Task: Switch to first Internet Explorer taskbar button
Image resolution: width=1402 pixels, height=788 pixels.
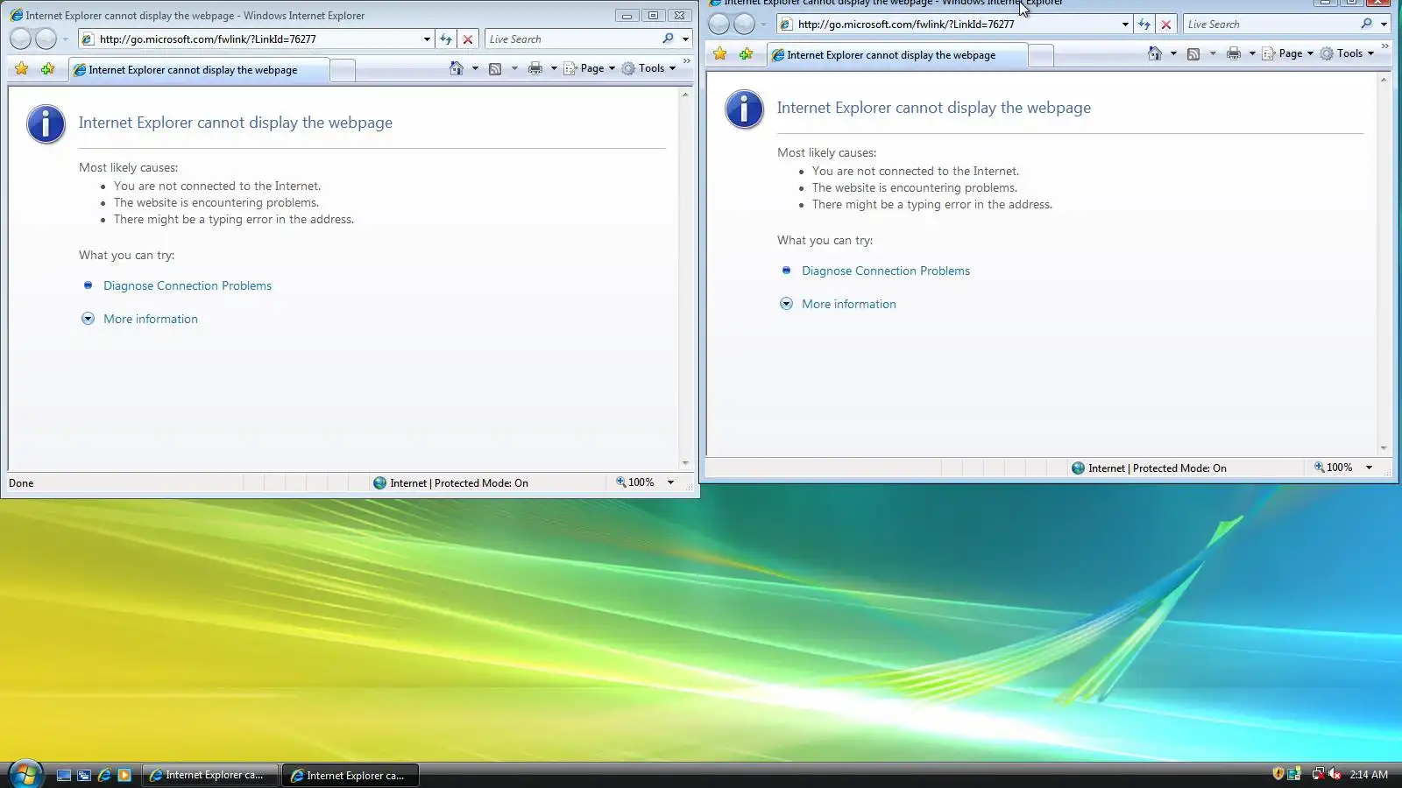Action: pyautogui.click(x=209, y=775)
